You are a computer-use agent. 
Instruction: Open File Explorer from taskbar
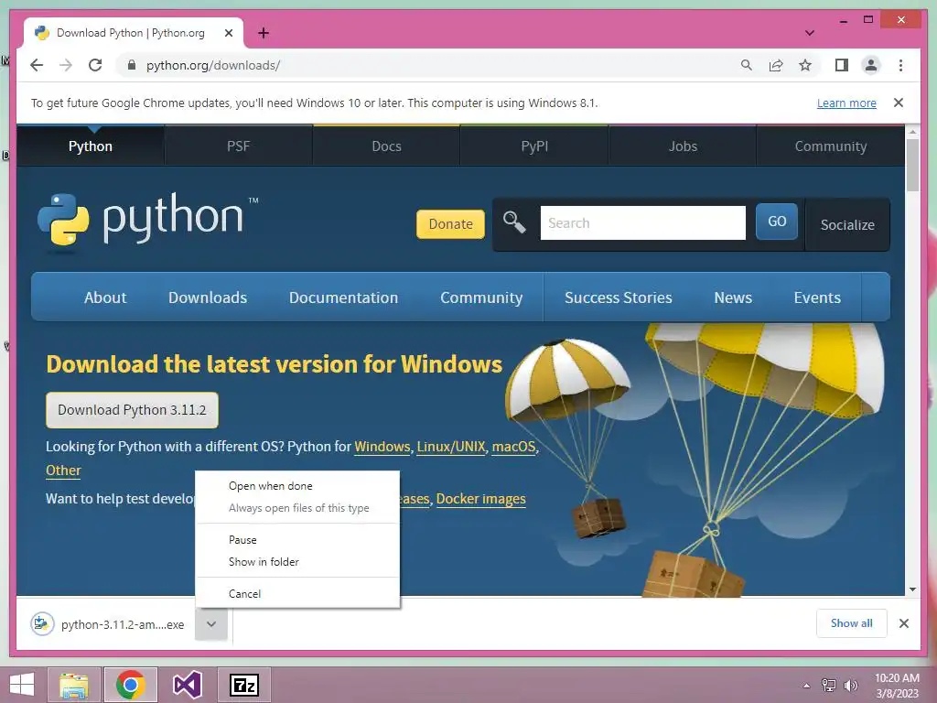pos(74,685)
